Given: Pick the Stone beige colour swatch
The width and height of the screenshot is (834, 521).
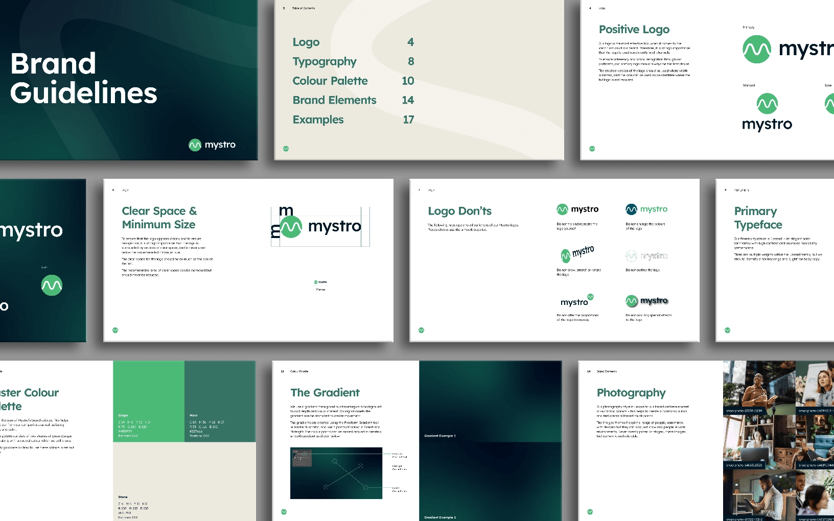Looking at the screenshot, I should tap(184, 482).
